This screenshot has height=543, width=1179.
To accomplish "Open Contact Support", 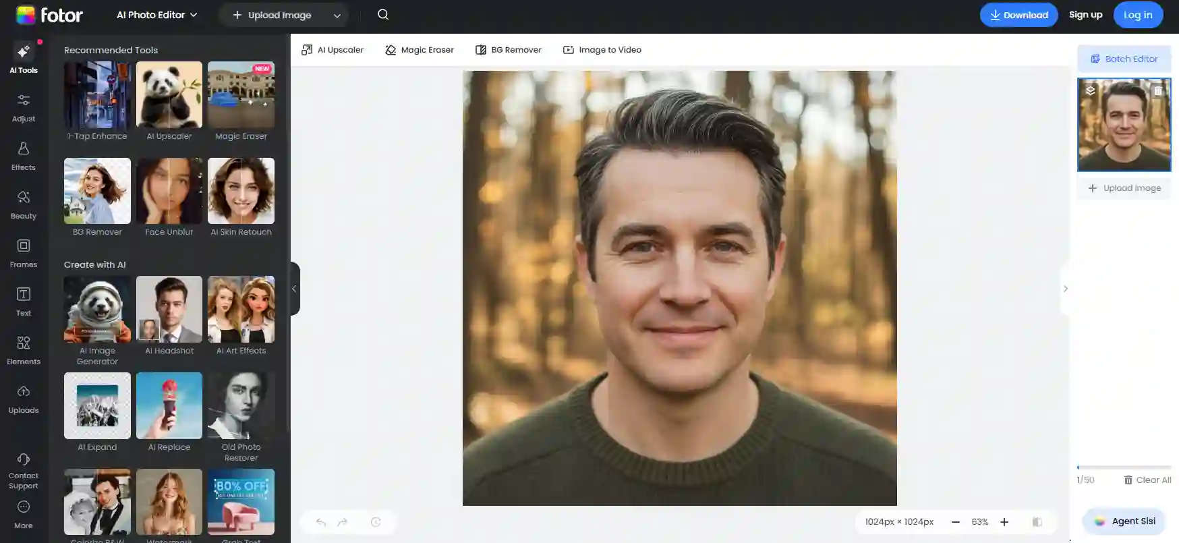I will [24, 471].
